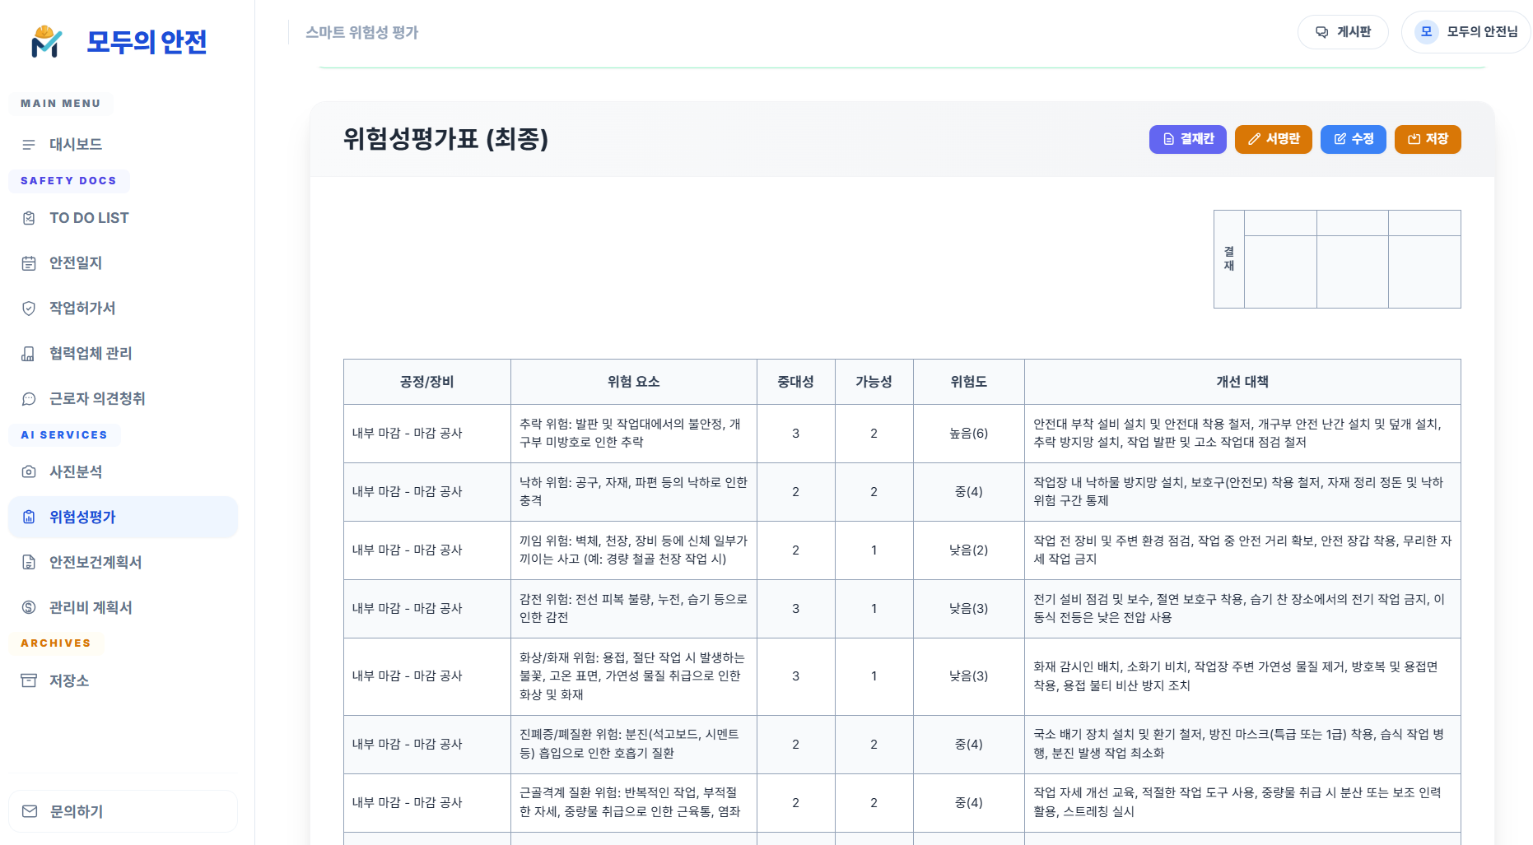
Task: Click the purple 결재란 button
Action: pyautogui.click(x=1187, y=139)
